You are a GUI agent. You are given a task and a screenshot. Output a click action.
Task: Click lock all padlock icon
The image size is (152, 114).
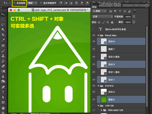click(x=112, y=22)
